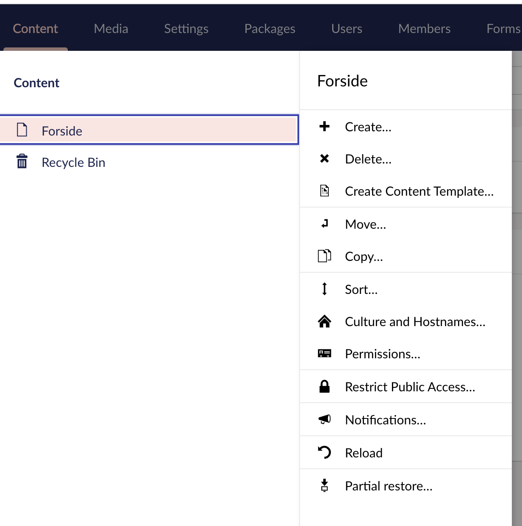Viewport: 522px width, 526px height.
Task: Select the Delete cross icon
Action: (325, 158)
